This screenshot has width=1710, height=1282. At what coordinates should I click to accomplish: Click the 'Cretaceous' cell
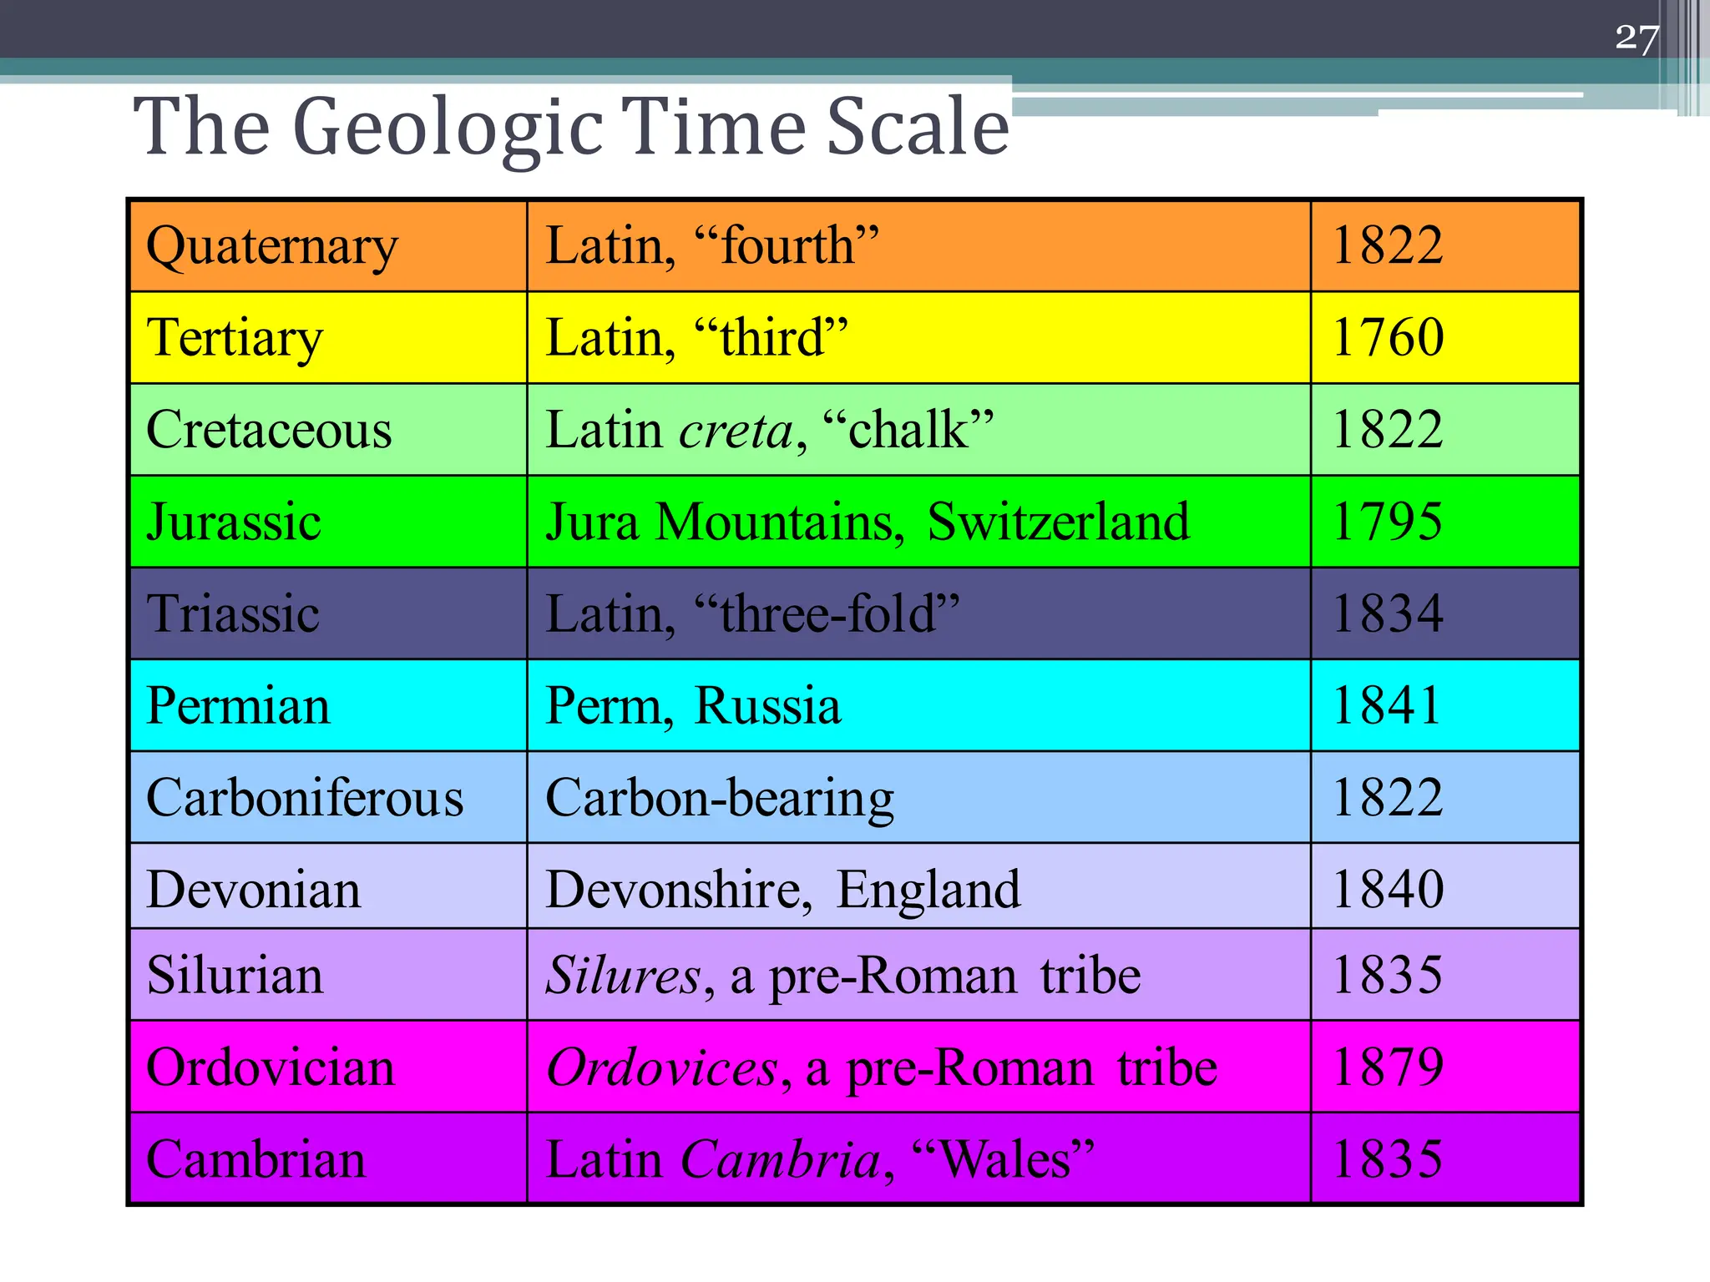coord(329,430)
